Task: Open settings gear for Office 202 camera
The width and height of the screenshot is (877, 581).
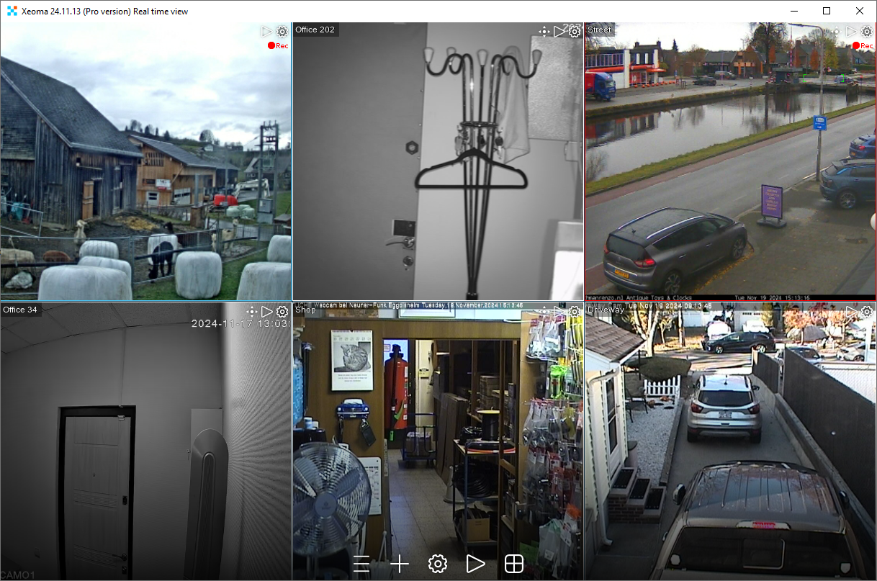Action: (x=575, y=31)
